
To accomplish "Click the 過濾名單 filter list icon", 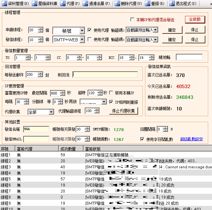I will tap(85, 3).
